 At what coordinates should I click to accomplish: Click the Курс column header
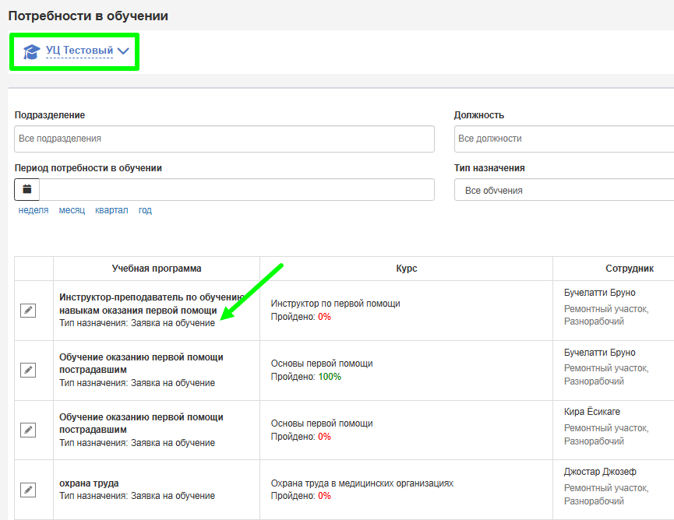click(x=406, y=269)
